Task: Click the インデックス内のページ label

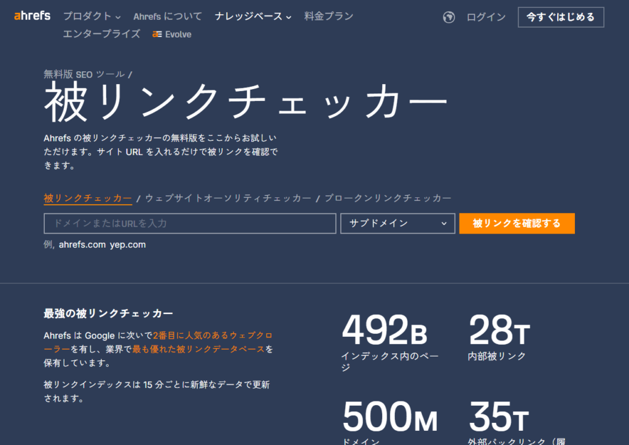Action: point(389,361)
